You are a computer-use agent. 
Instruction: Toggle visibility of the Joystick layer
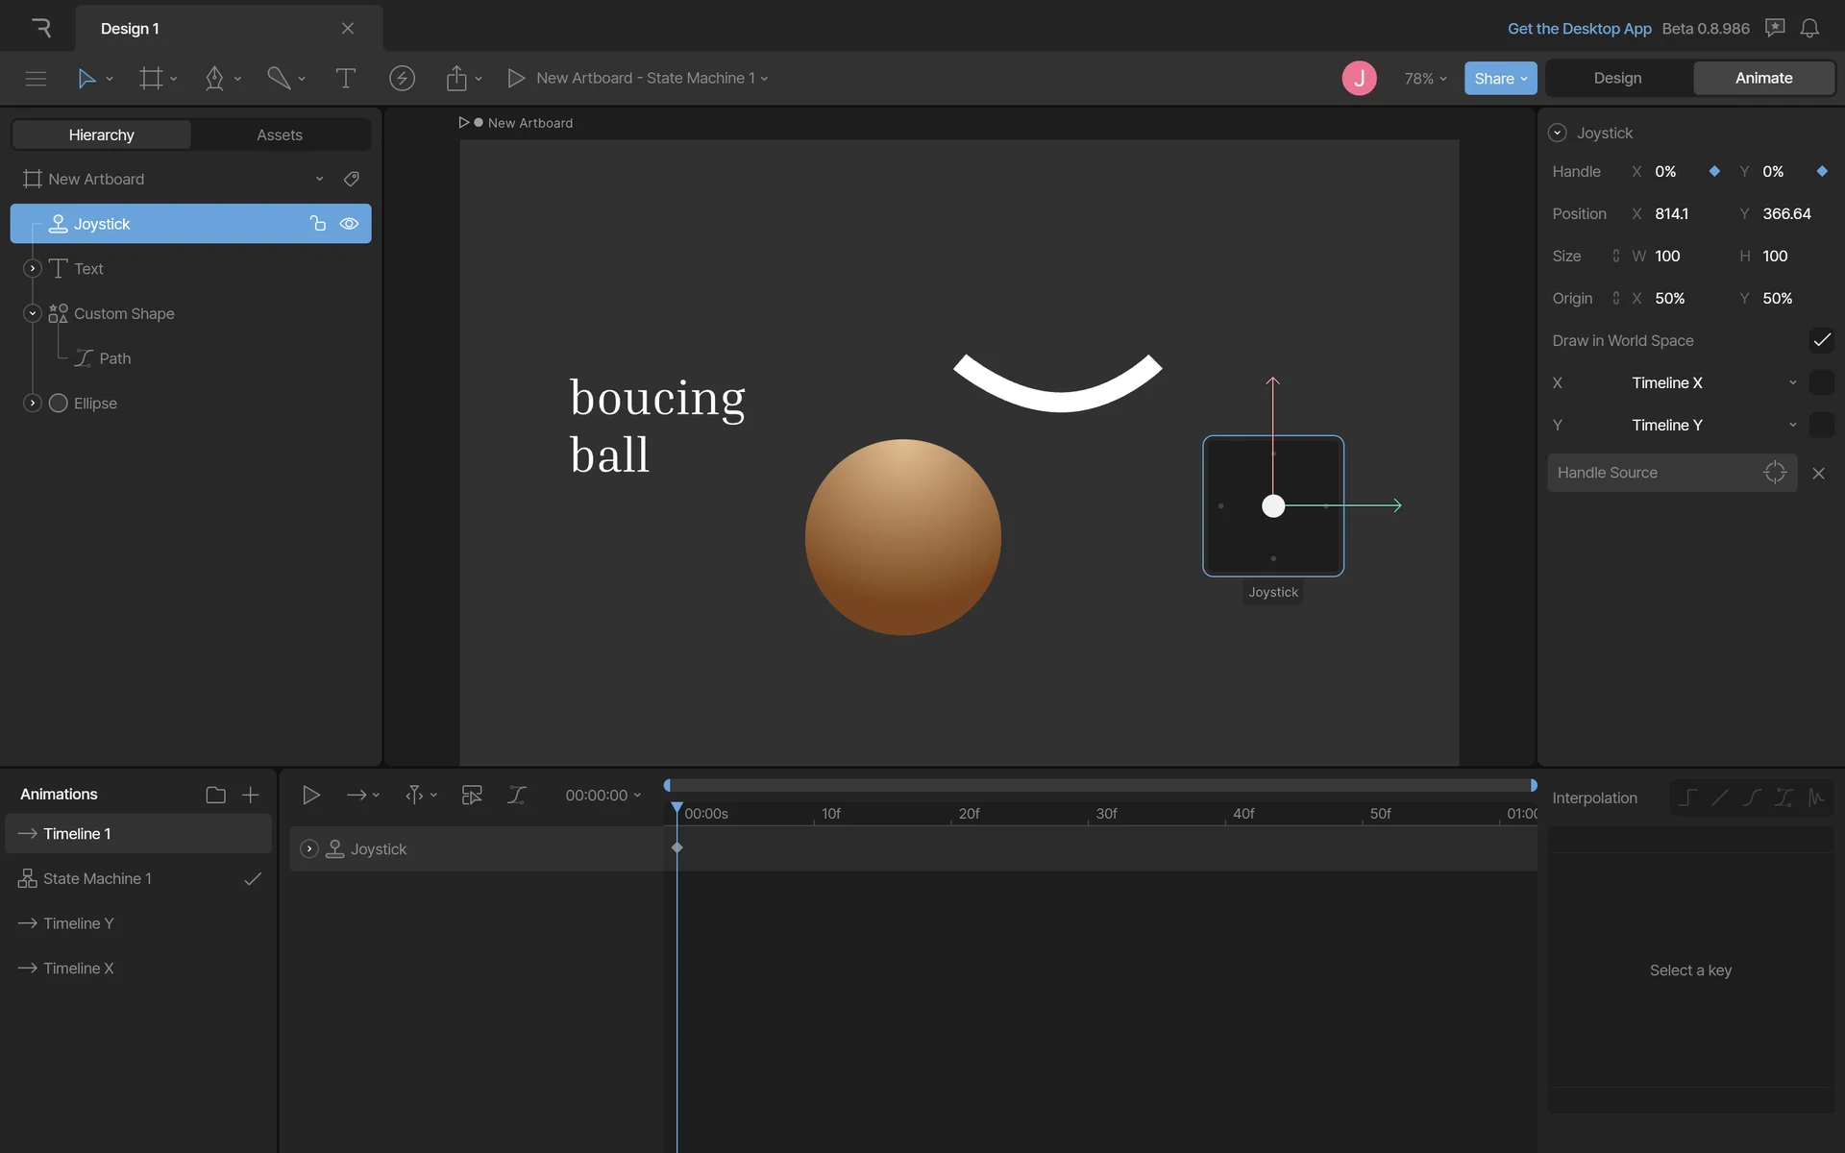click(349, 224)
